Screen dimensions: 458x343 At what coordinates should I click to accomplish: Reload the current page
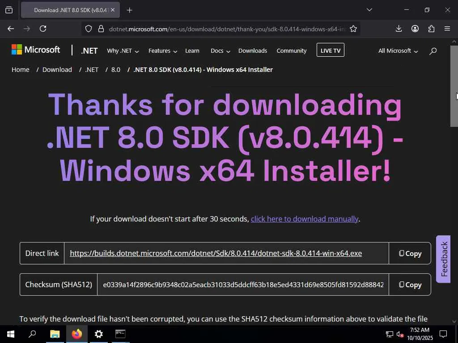(43, 29)
